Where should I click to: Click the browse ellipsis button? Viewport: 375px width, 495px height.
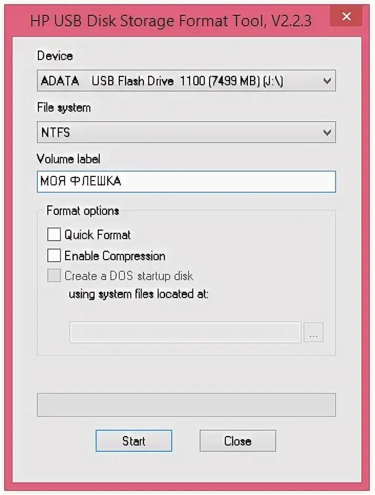click(x=313, y=332)
